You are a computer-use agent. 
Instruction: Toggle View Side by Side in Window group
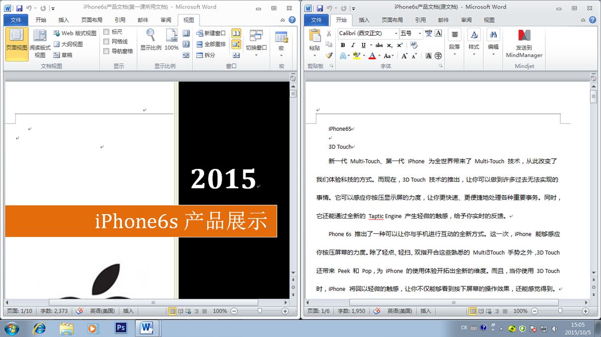[236, 33]
